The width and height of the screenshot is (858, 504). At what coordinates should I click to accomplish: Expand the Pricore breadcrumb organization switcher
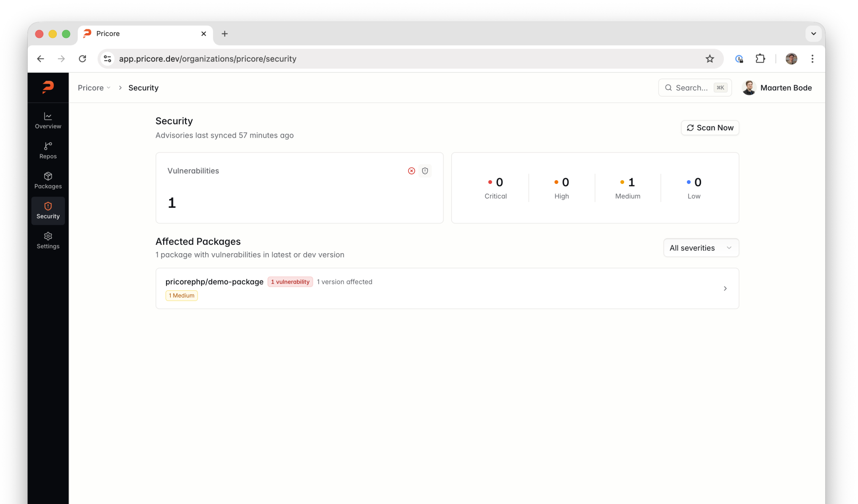tap(94, 87)
